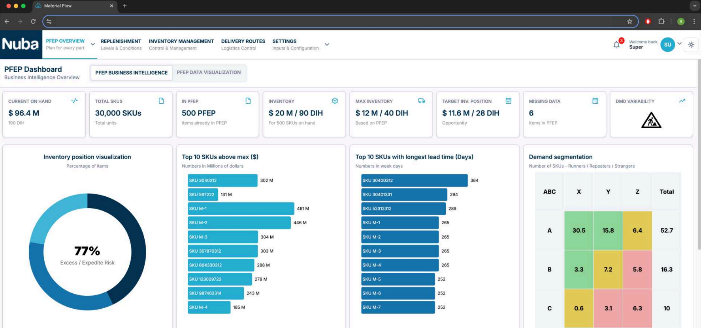
Task: Select the PFEP Business Intelligence tab
Action: pyautogui.click(x=131, y=73)
